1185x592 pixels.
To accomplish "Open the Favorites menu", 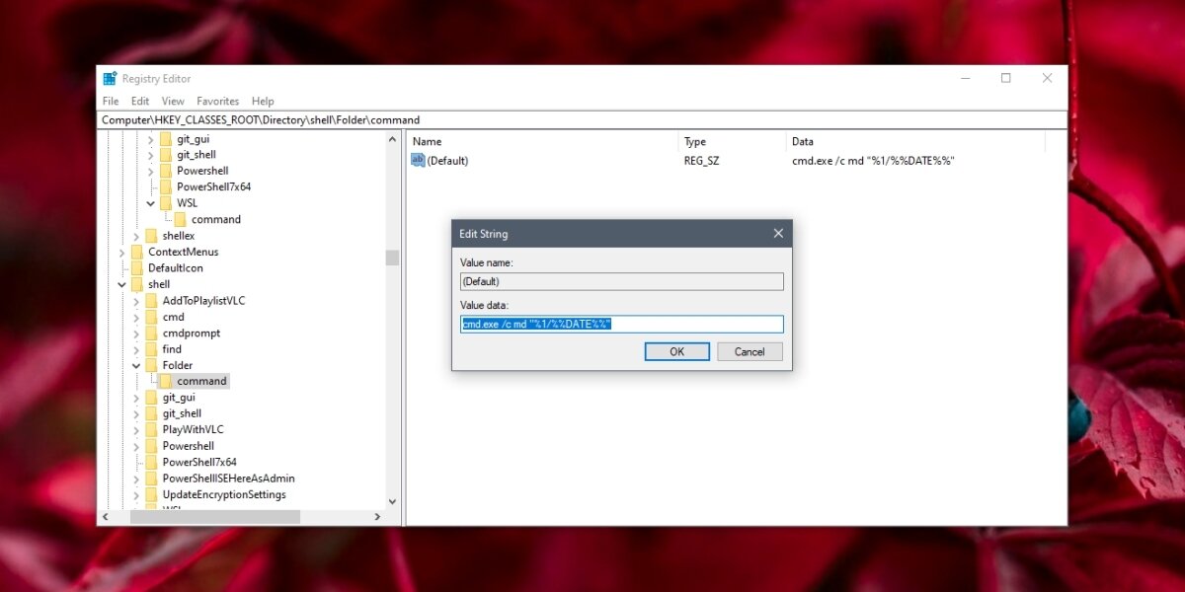I will click(x=217, y=101).
